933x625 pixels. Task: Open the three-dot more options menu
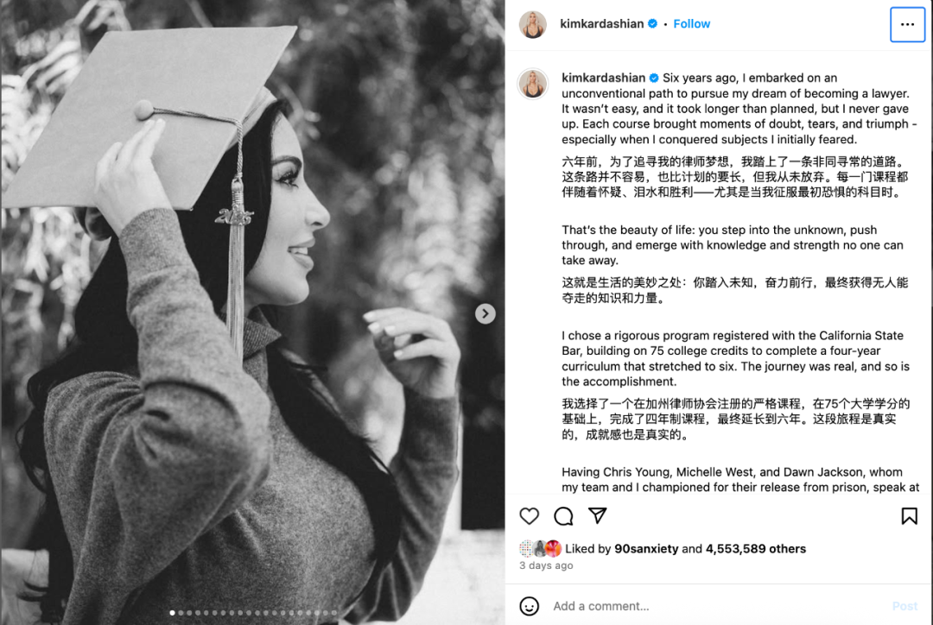pos(907,24)
